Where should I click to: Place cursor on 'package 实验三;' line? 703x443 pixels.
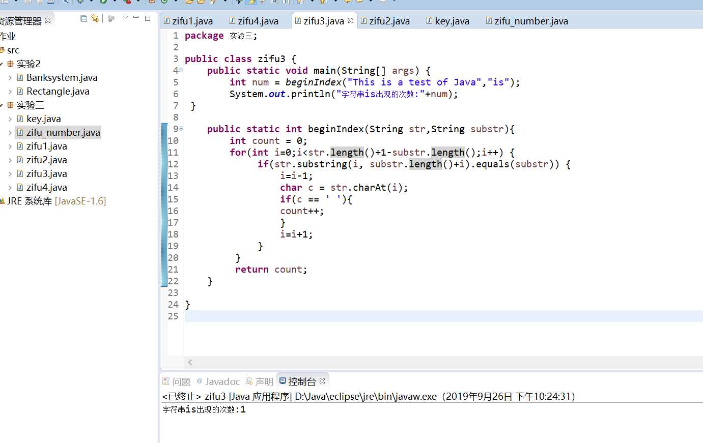pos(221,36)
